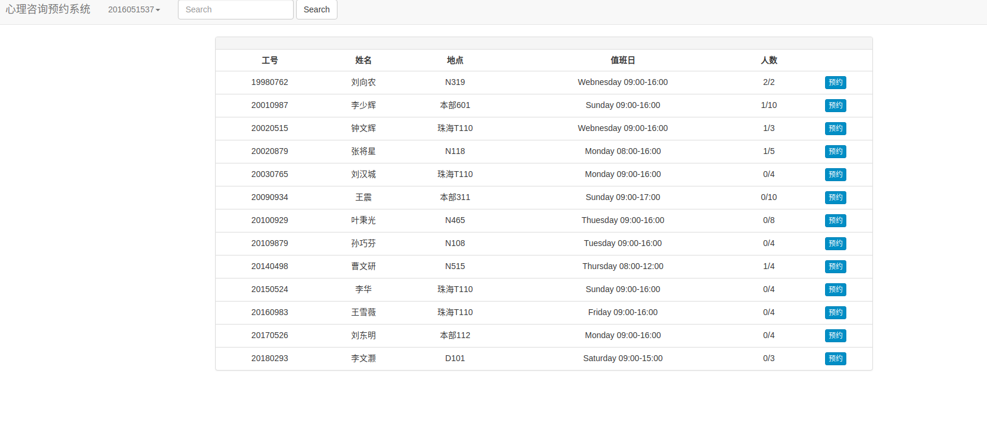Click the name 张将星
Viewport: 987px width, 439px height.
pyautogui.click(x=363, y=151)
